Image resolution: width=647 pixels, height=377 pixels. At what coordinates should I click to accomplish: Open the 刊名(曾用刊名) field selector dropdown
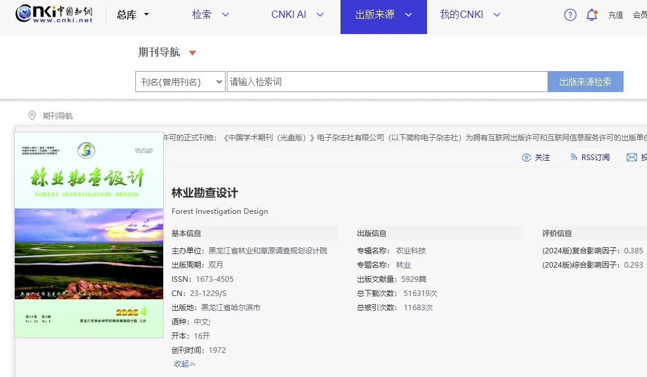(180, 81)
